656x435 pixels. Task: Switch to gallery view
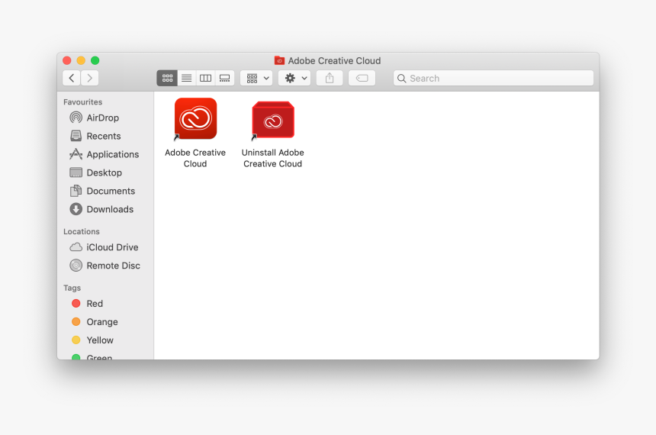pyautogui.click(x=224, y=78)
